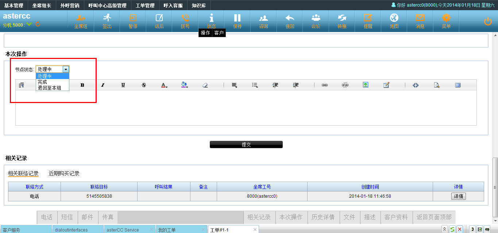Open the 地图 map globe icon
Screen dimensions: 498x233
coord(394,21)
